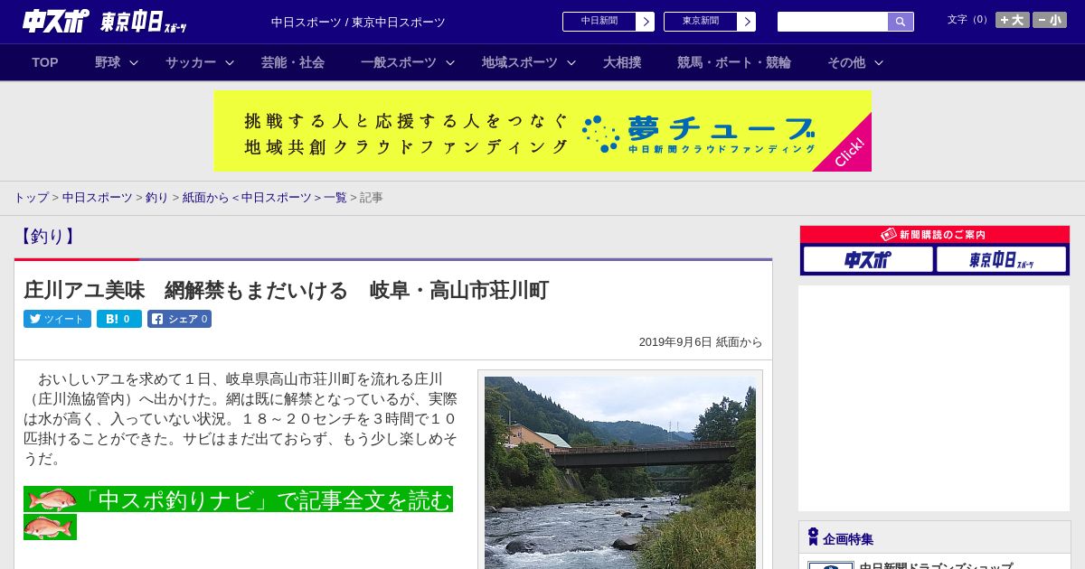Click the 中スポ subscription button in sidebar
1085x569 pixels.
tap(868, 260)
